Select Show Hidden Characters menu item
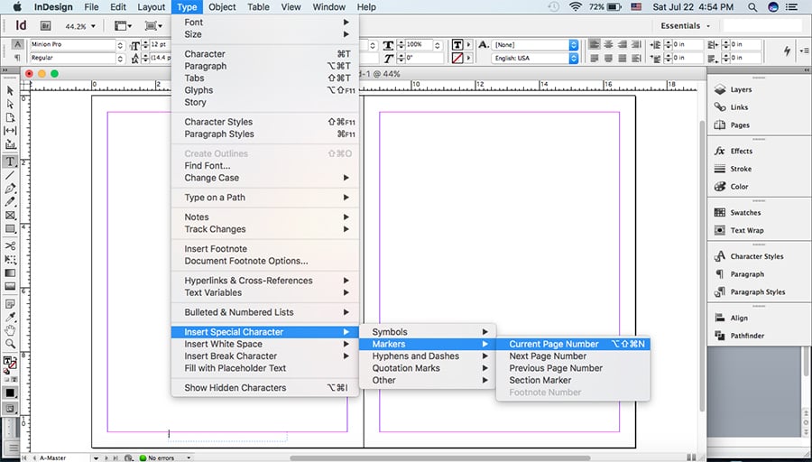This screenshot has width=812, height=462. point(235,388)
